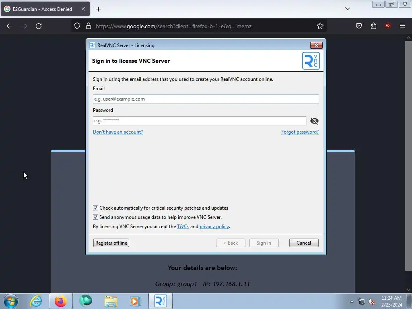Open the Firefox extensions puzzle icon
The width and height of the screenshot is (412, 309).
(373, 26)
